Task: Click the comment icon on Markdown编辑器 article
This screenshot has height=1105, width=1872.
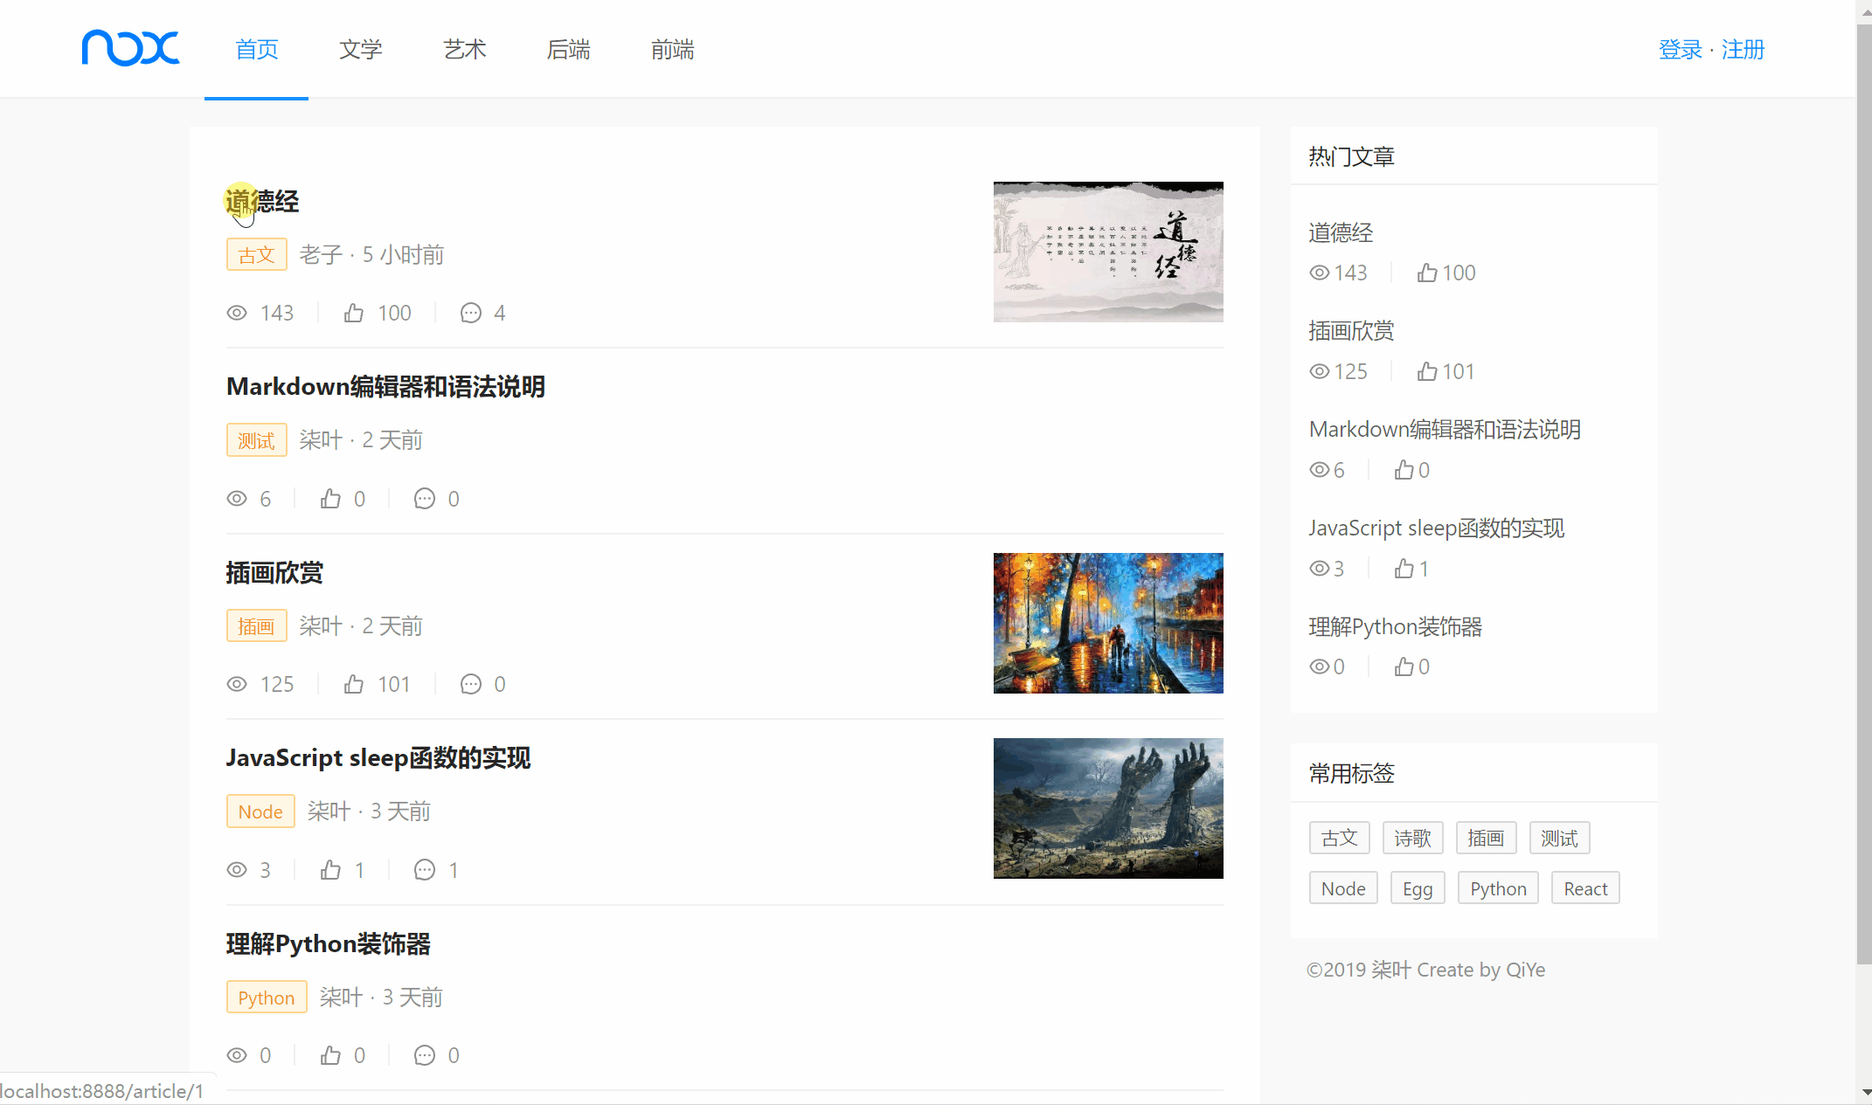Action: [x=424, y=499]
